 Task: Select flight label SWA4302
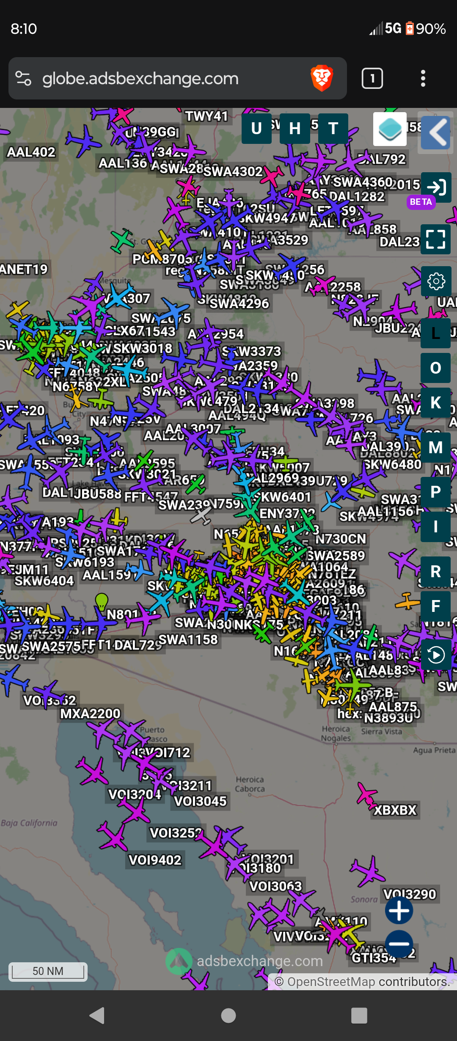click(x=233, y=171)
